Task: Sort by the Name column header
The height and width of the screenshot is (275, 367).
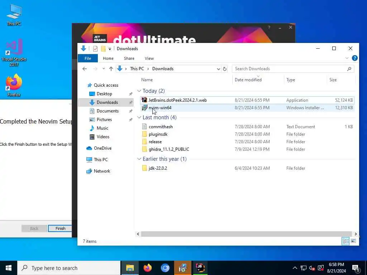Action: coord(147,80)
